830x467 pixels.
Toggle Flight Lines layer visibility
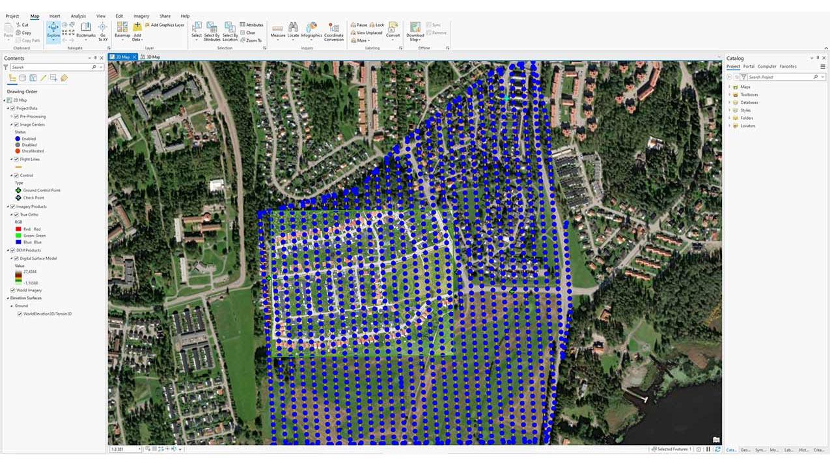(x=16, y=159)
